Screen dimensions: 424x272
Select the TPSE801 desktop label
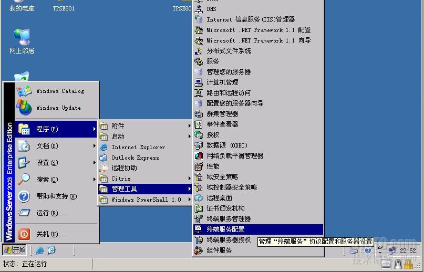click(64, 8)
